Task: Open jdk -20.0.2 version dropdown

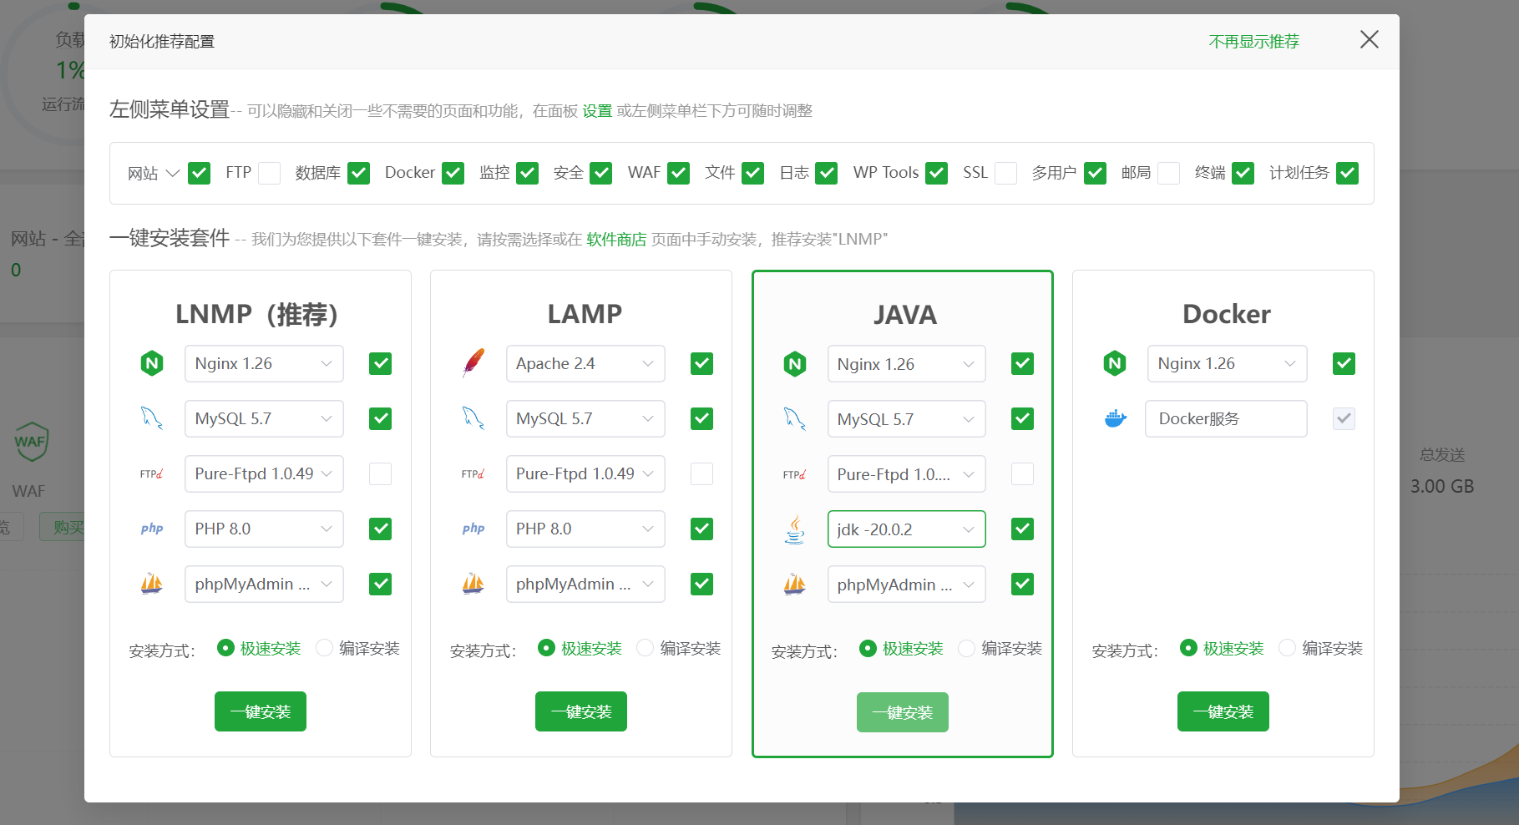Action: click(x=907, y=529)
